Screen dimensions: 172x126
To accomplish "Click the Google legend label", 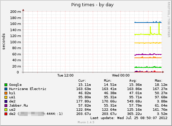I will pos(15,85).
